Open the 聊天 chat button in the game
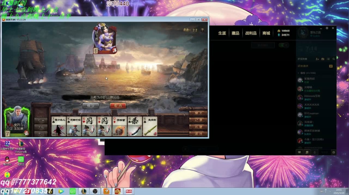Viewport: 349px width, 195px height. (198, 113)
